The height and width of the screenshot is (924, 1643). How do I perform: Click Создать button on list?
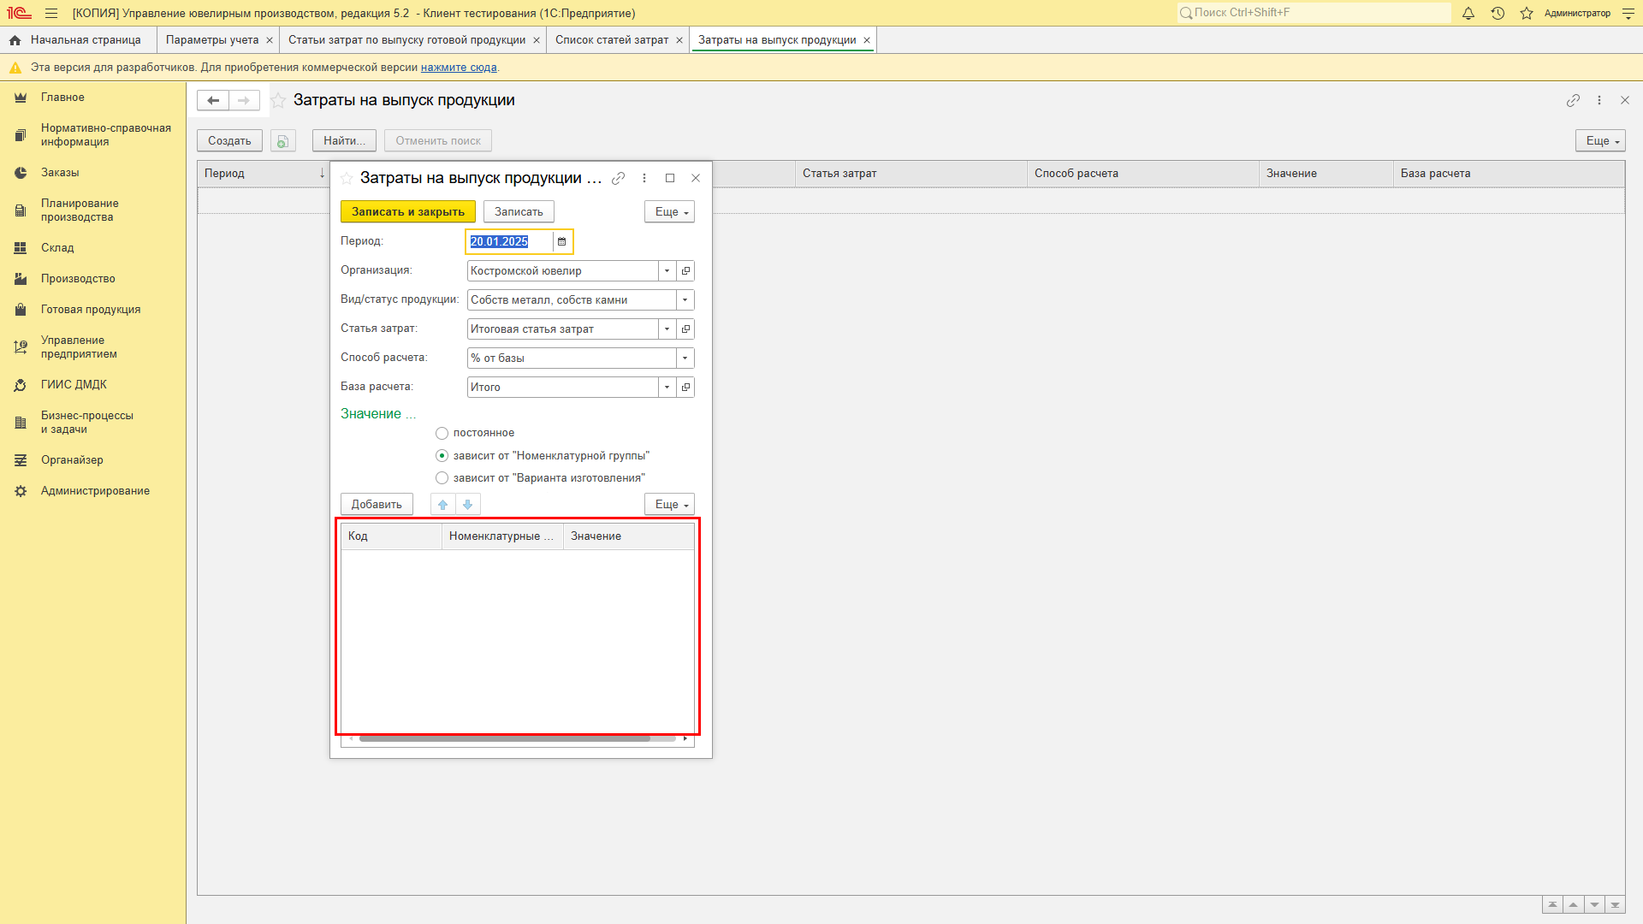pos(229,141)
